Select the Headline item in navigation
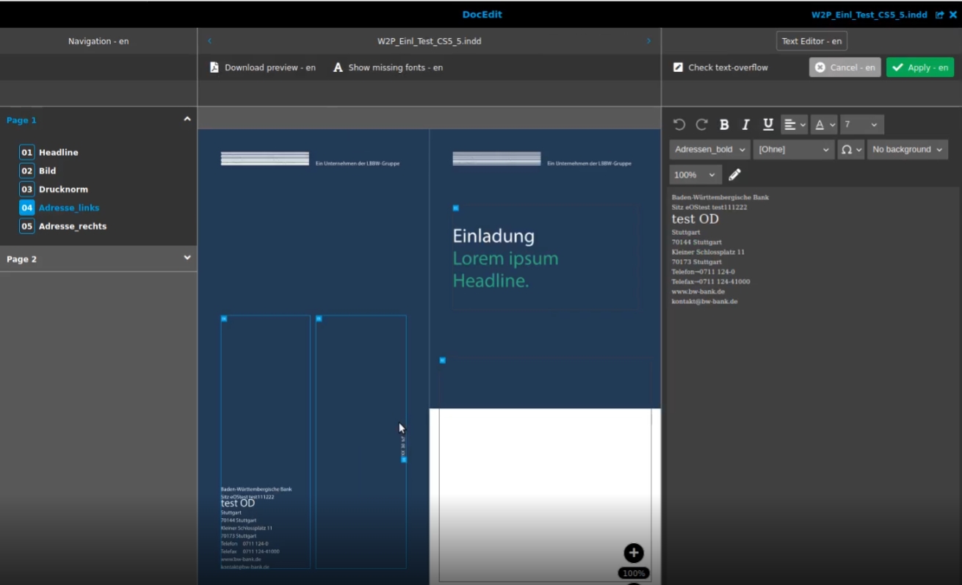 point(58,153)
